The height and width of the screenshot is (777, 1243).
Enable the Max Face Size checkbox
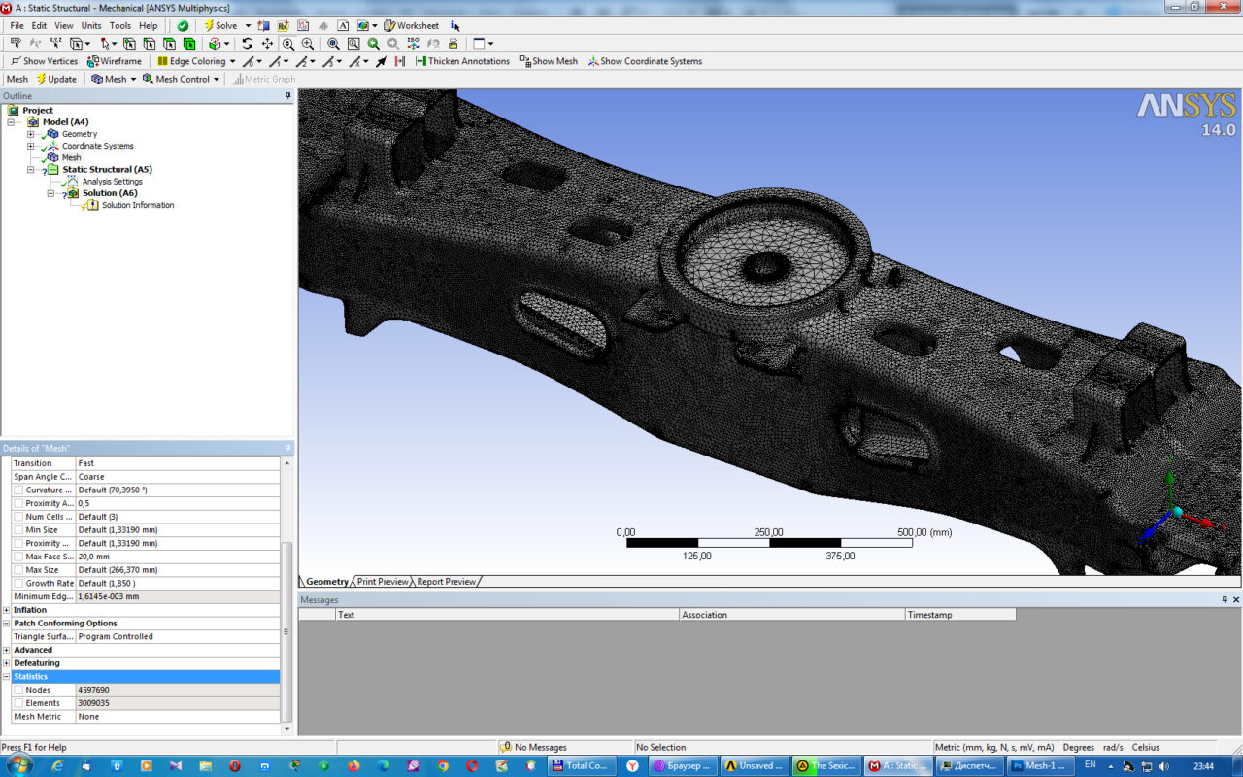pos(18,557)
